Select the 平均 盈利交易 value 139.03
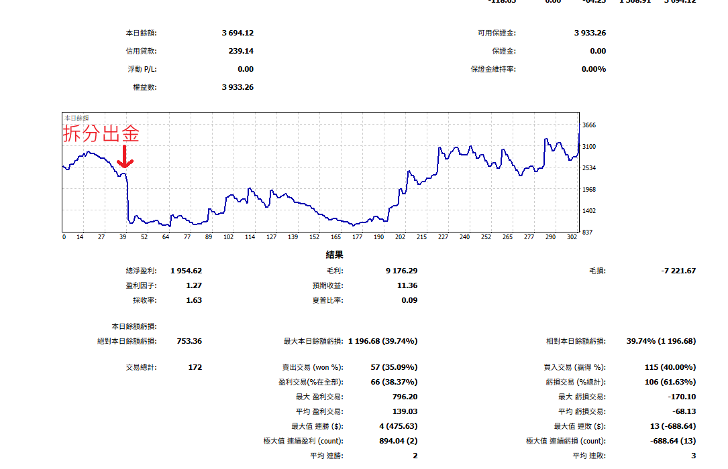The height and width of the screenshot is (469, 728). pos(405,411)
